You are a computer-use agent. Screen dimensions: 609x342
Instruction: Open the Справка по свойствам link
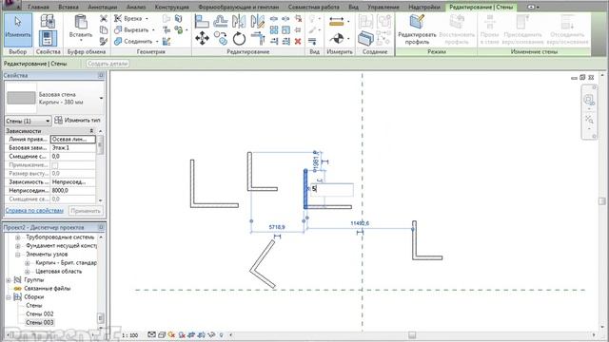(x=34, y=211)
